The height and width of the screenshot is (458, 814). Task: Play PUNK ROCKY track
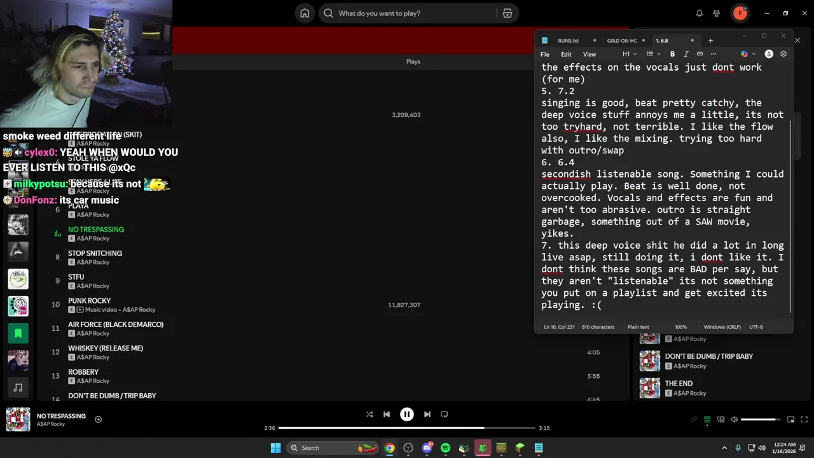click(x=89, y=301)
